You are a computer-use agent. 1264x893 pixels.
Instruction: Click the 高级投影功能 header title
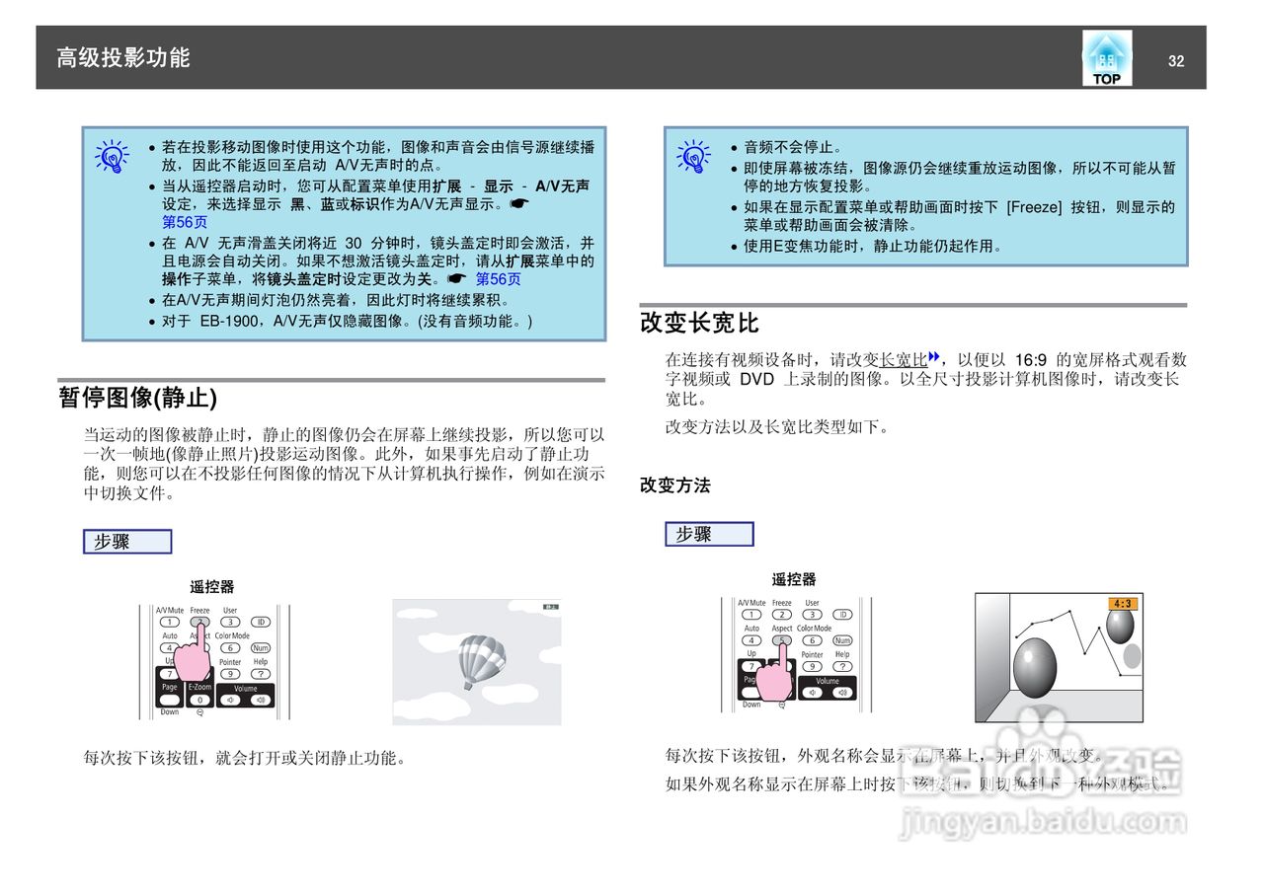123,57
